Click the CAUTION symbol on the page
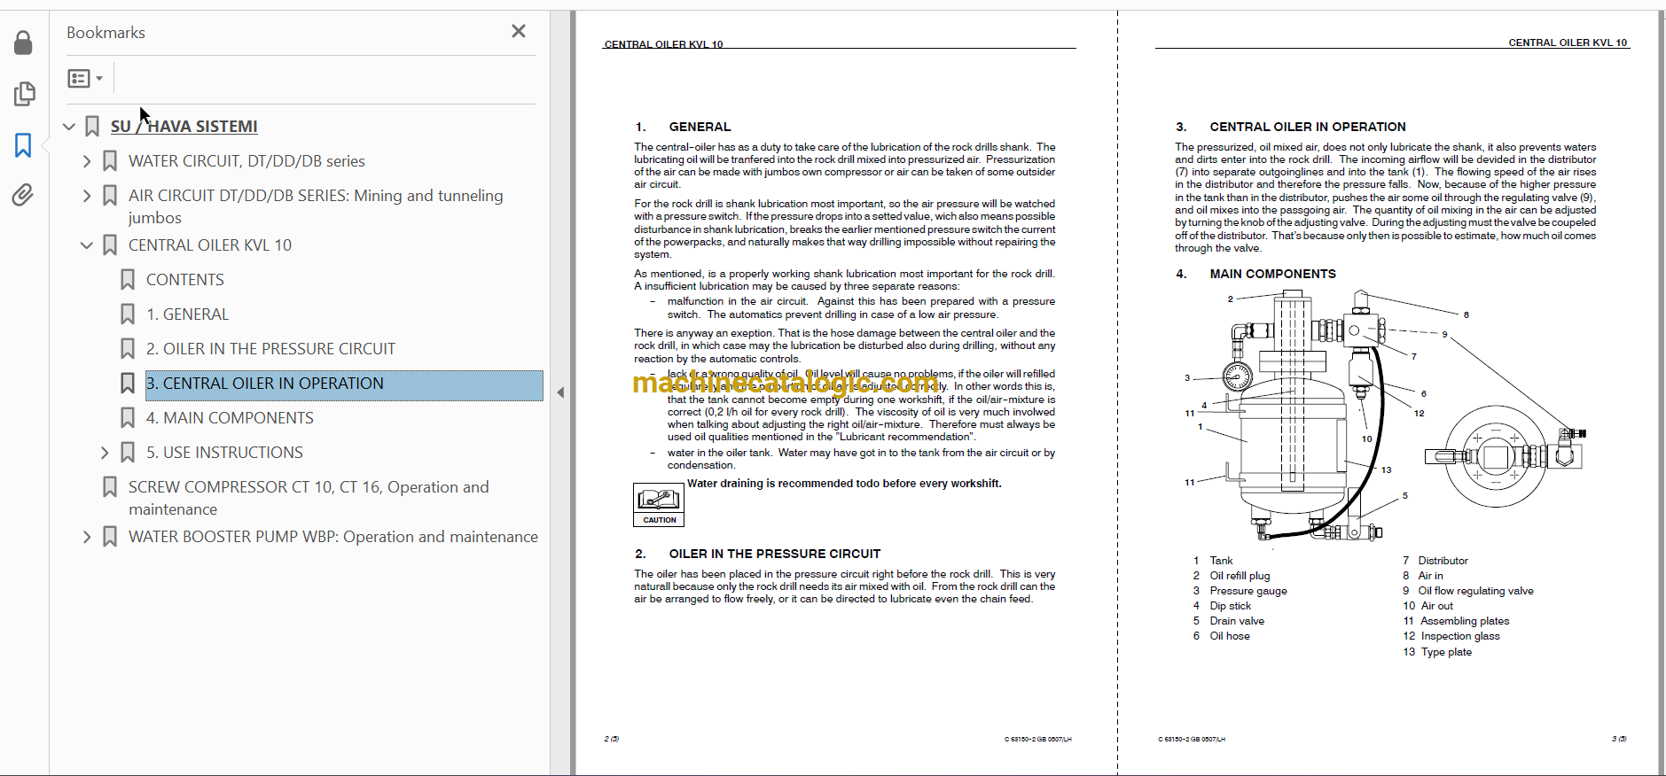Screen dimensions: 1666x776 (659, 505)
